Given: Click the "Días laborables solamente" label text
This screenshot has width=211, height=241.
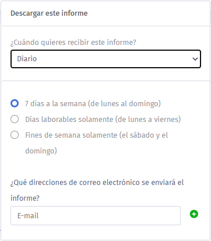Looking at the screenshot, I should click(69, 119).
